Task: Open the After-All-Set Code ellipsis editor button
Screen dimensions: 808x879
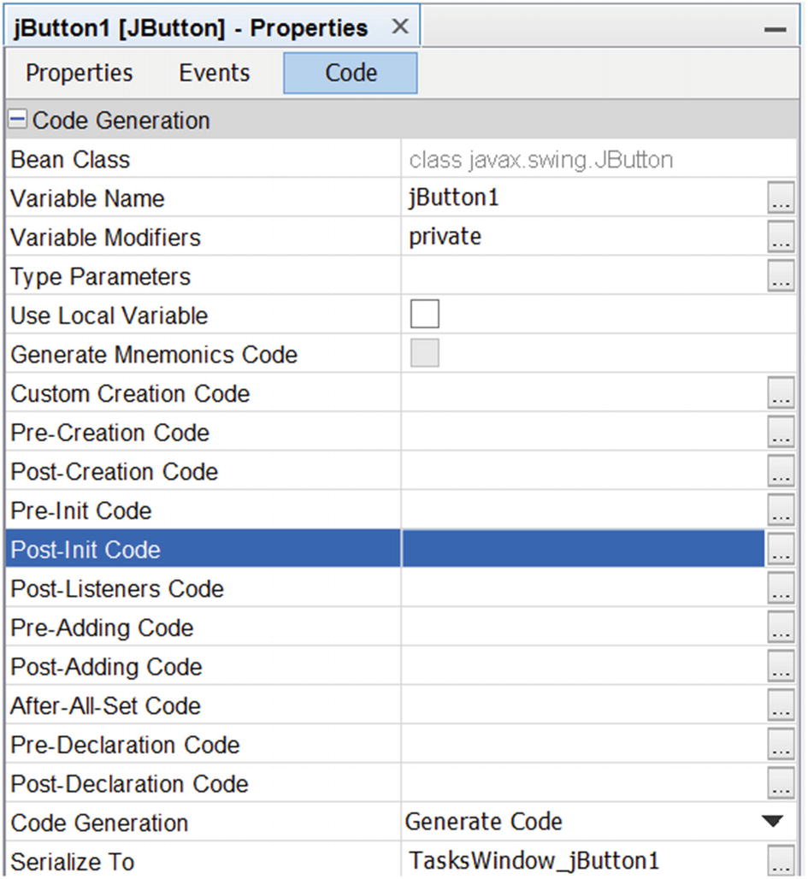Action: point(781,705)
